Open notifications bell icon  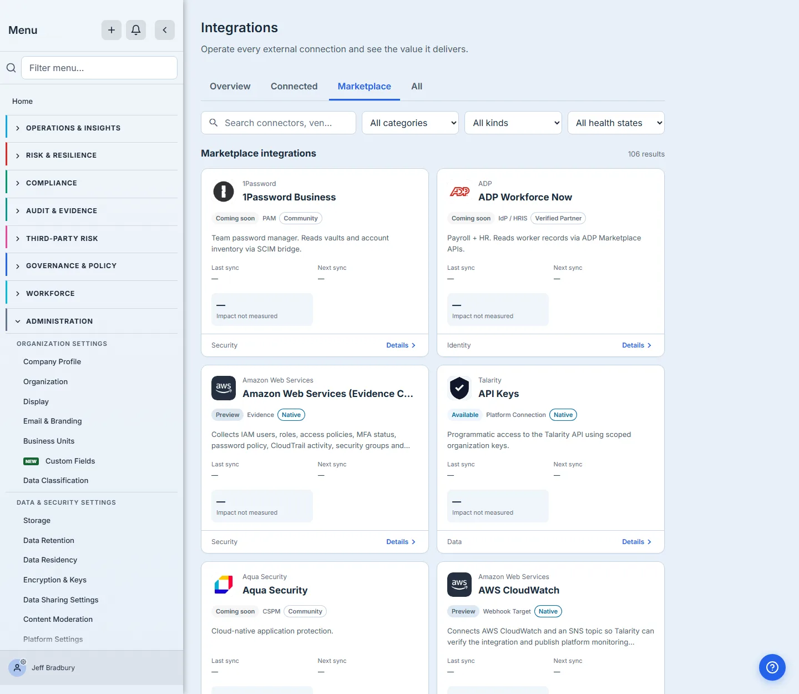pyautogui.click(x=136, y=30)
